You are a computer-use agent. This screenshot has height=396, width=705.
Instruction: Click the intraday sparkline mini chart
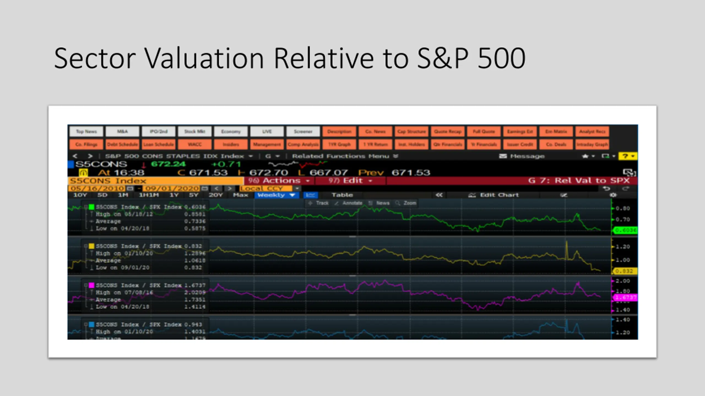click(298, 164)
